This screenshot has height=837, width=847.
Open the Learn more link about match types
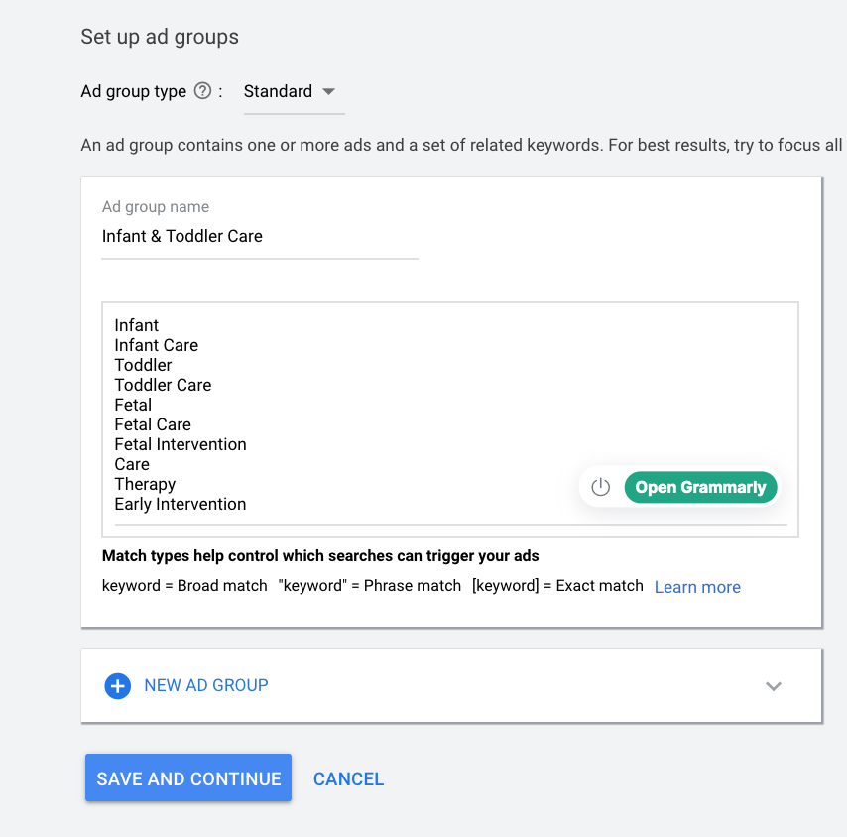[696, 587]
